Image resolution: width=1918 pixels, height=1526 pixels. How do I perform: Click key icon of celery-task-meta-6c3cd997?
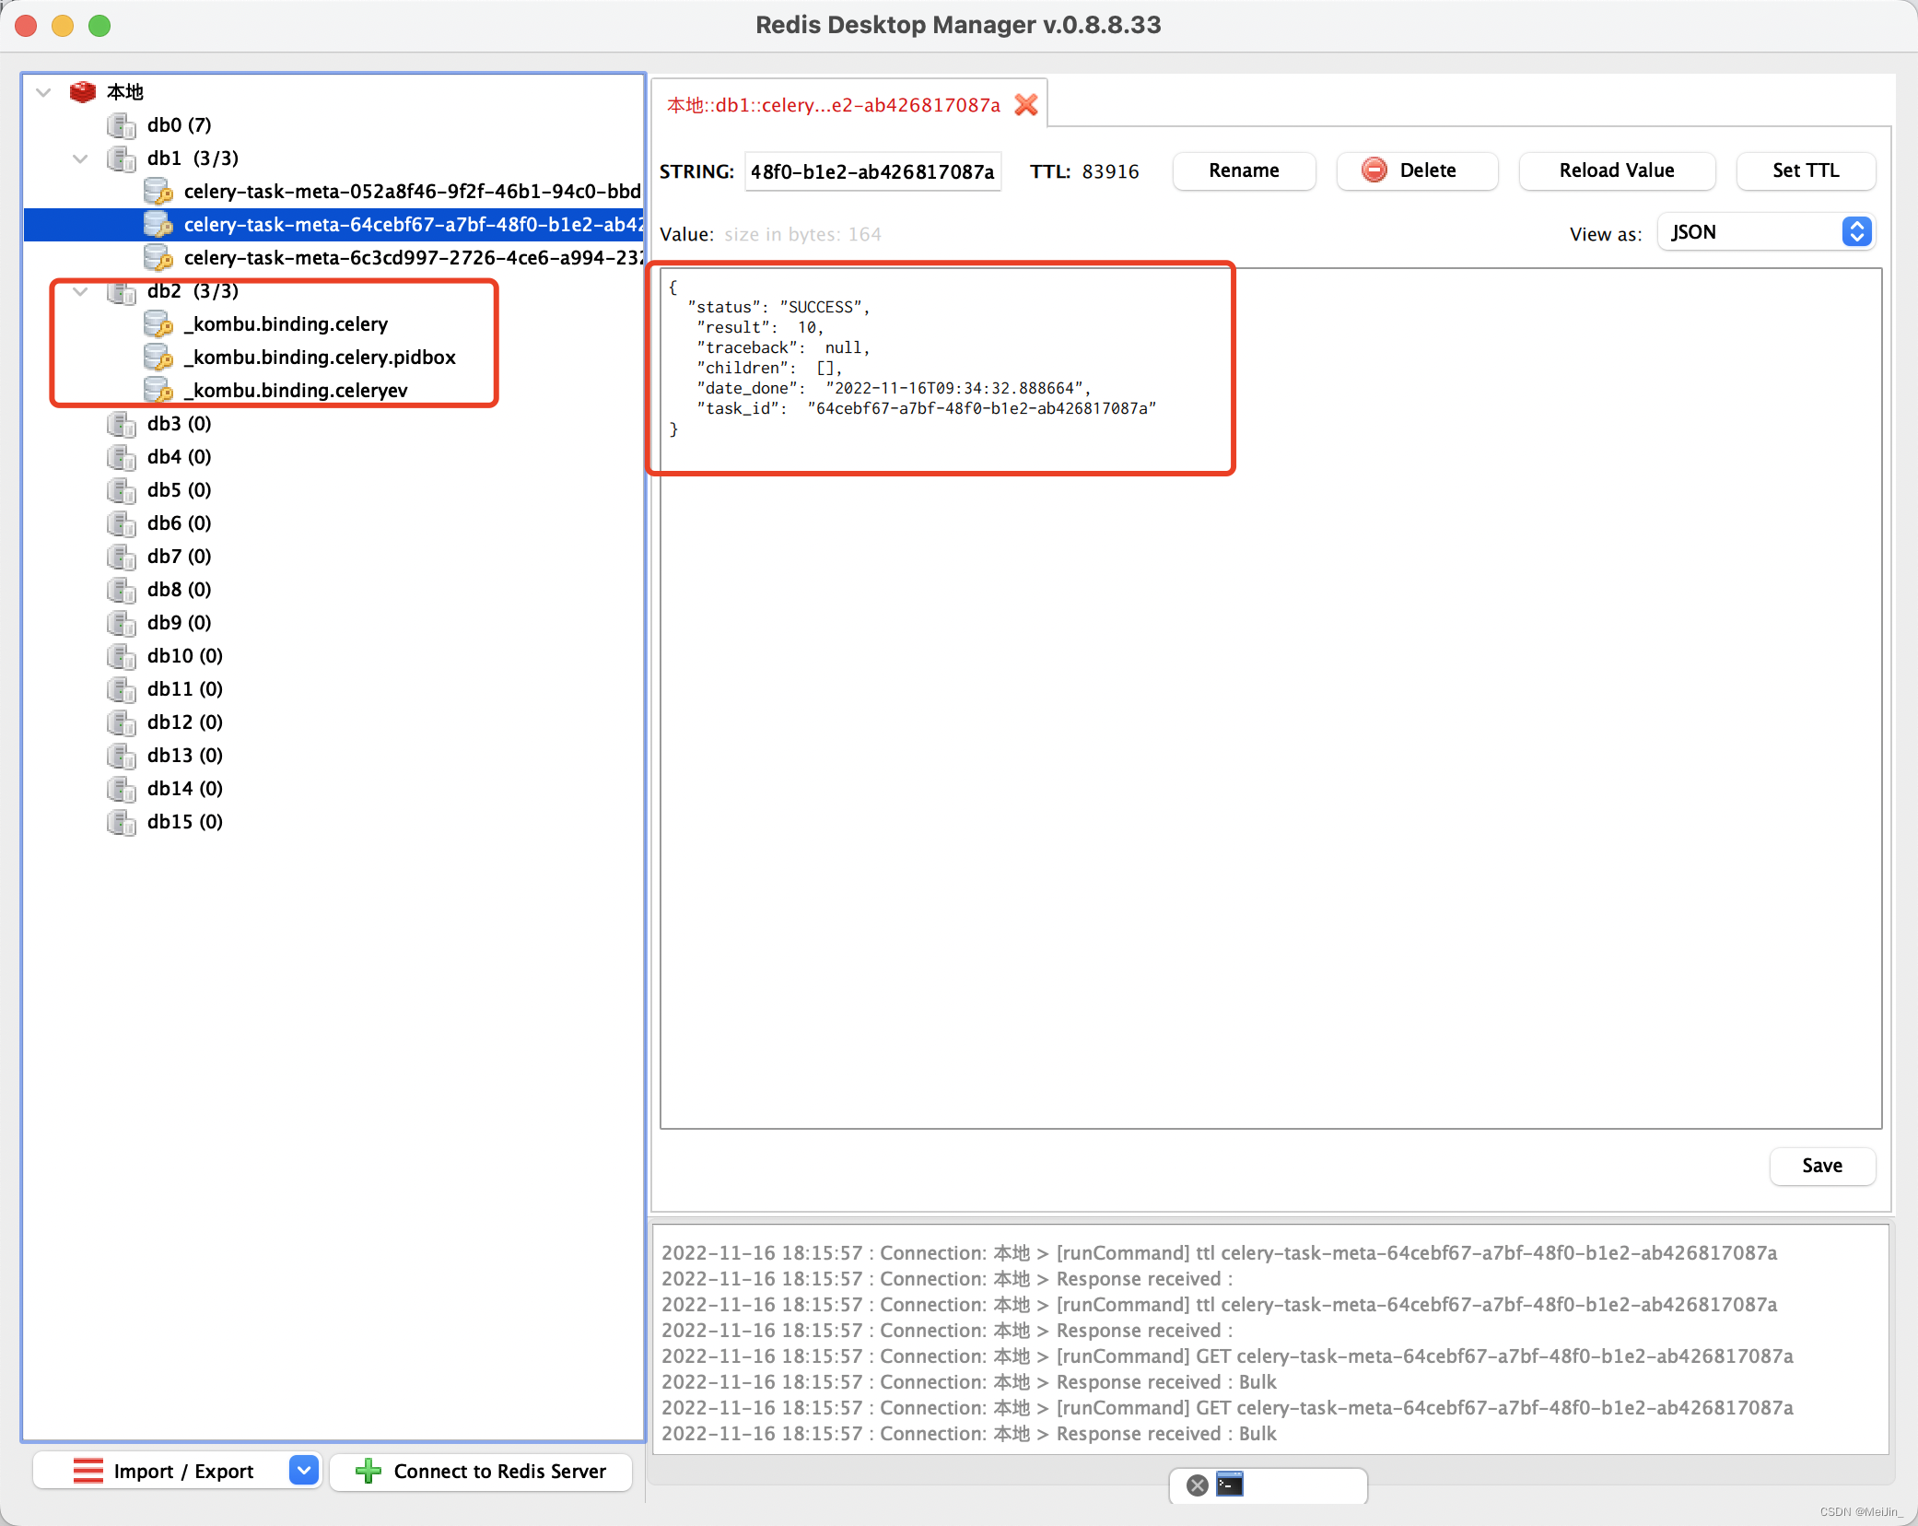click(158, 257)
